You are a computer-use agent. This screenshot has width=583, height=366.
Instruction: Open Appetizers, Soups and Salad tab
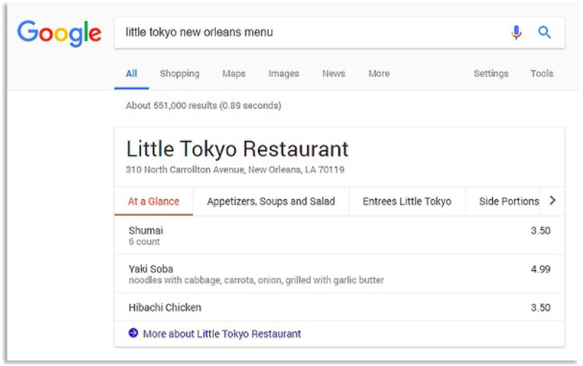point(271,201)
